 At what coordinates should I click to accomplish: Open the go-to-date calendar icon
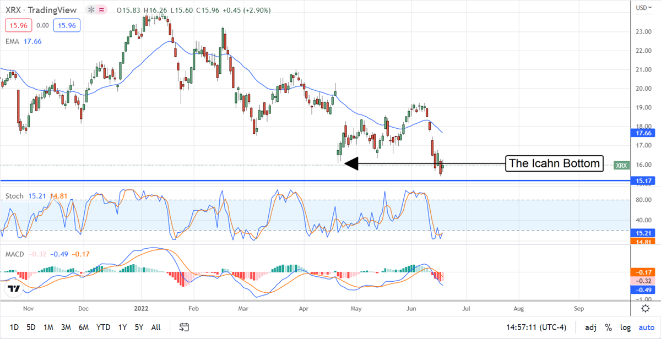184,327
